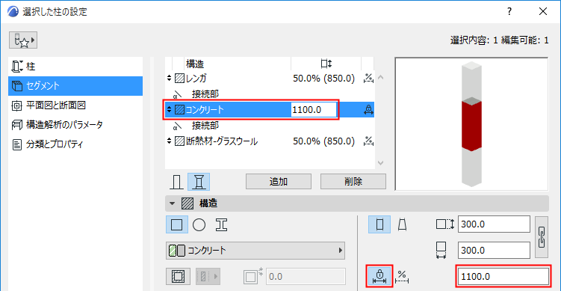Toggle proportional length icon for レンガ row
This screenshot has width=561, height=291.
point(368,78)
